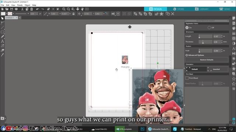Add a new document tab with plus

(20, 18)
